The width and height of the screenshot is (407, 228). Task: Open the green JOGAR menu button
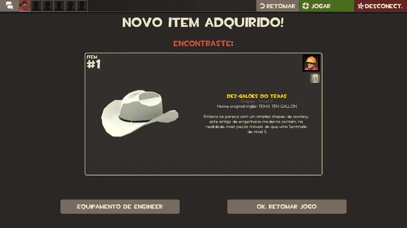(327, 6)
